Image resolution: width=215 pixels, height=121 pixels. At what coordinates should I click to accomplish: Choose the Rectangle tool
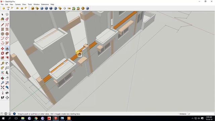2,29
